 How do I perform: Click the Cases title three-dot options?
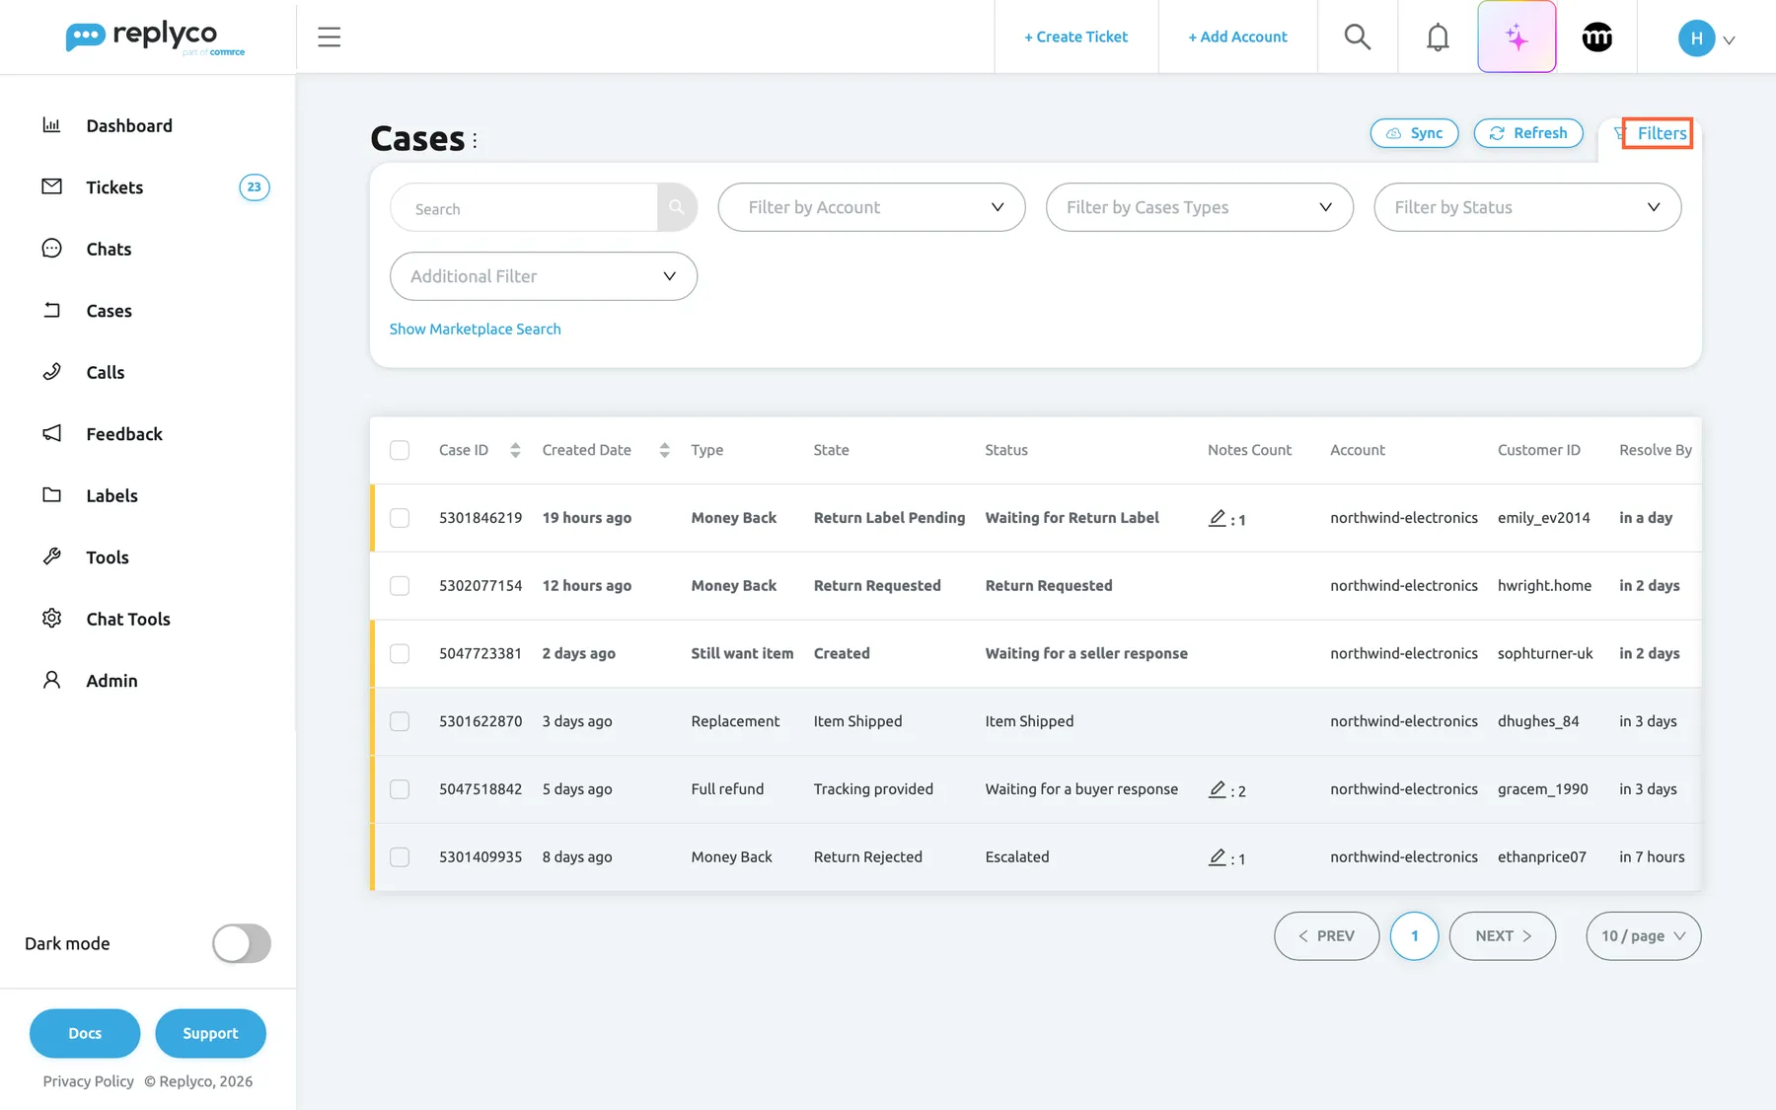click(x=475, y=141)
